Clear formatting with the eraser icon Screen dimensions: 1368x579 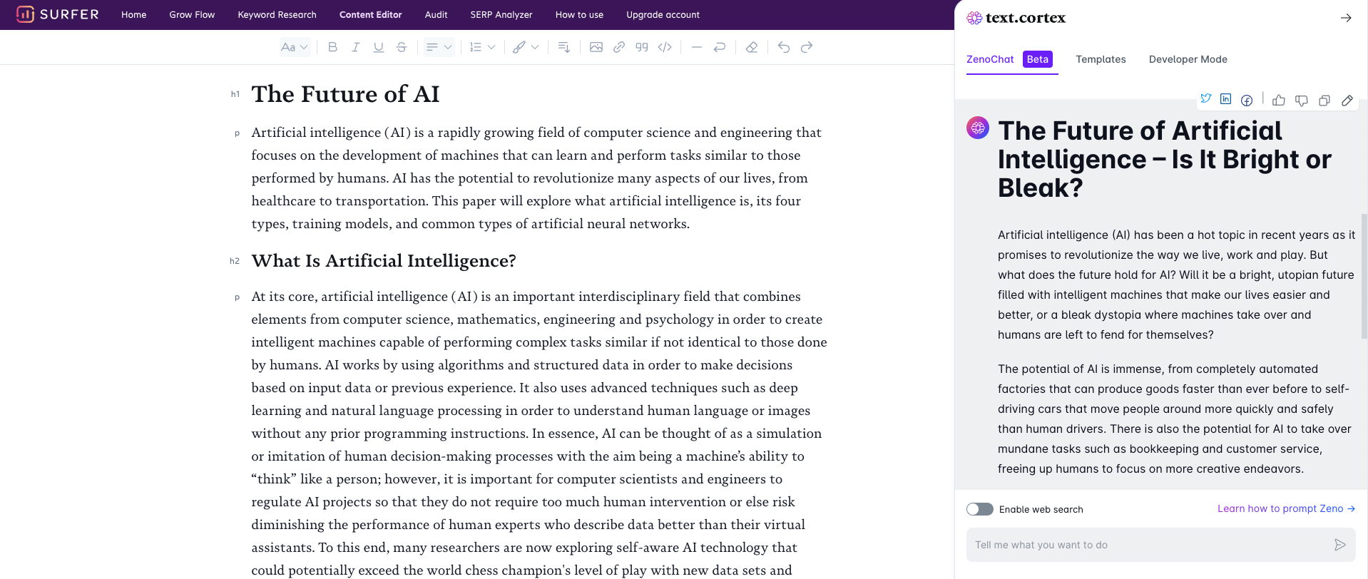pyautogui.click(x=752, y=47)
